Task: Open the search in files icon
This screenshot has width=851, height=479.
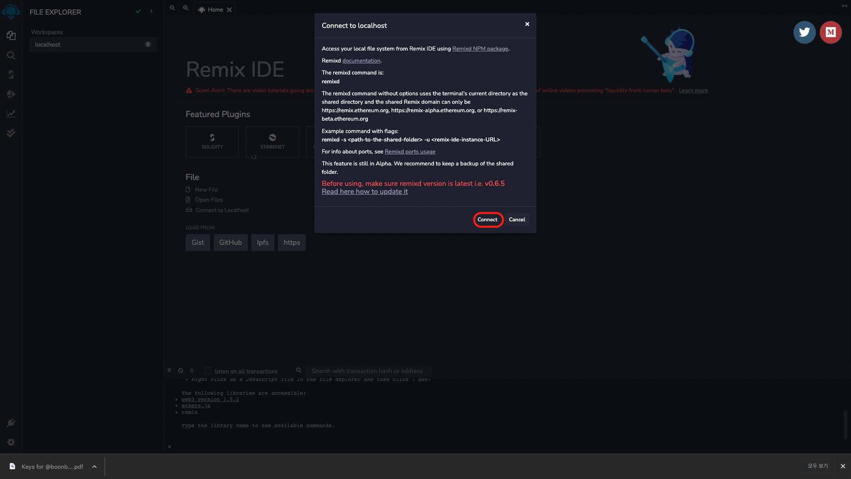Action: point(11,55)
